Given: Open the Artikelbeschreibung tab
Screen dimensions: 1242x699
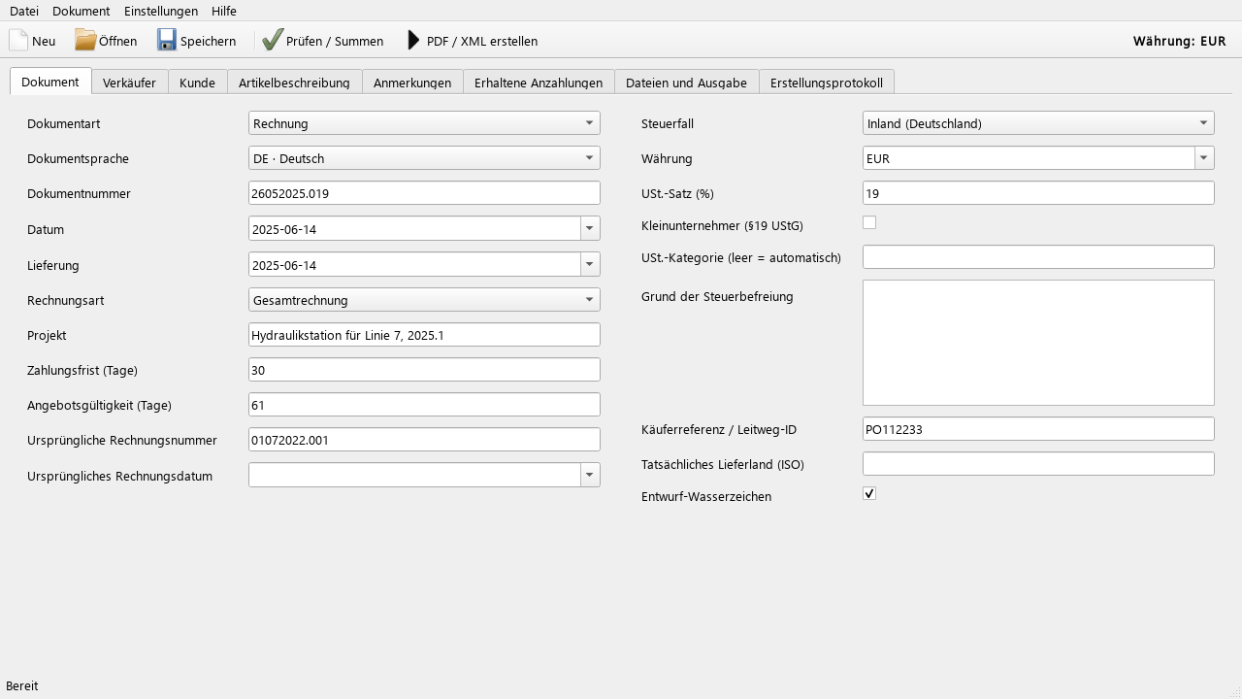Looking at the screenshot, I should click(x=294, y=83).
